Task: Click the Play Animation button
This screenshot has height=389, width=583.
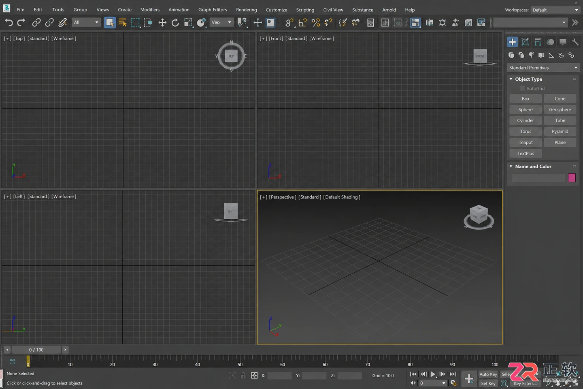Action: tap(433, 374)
